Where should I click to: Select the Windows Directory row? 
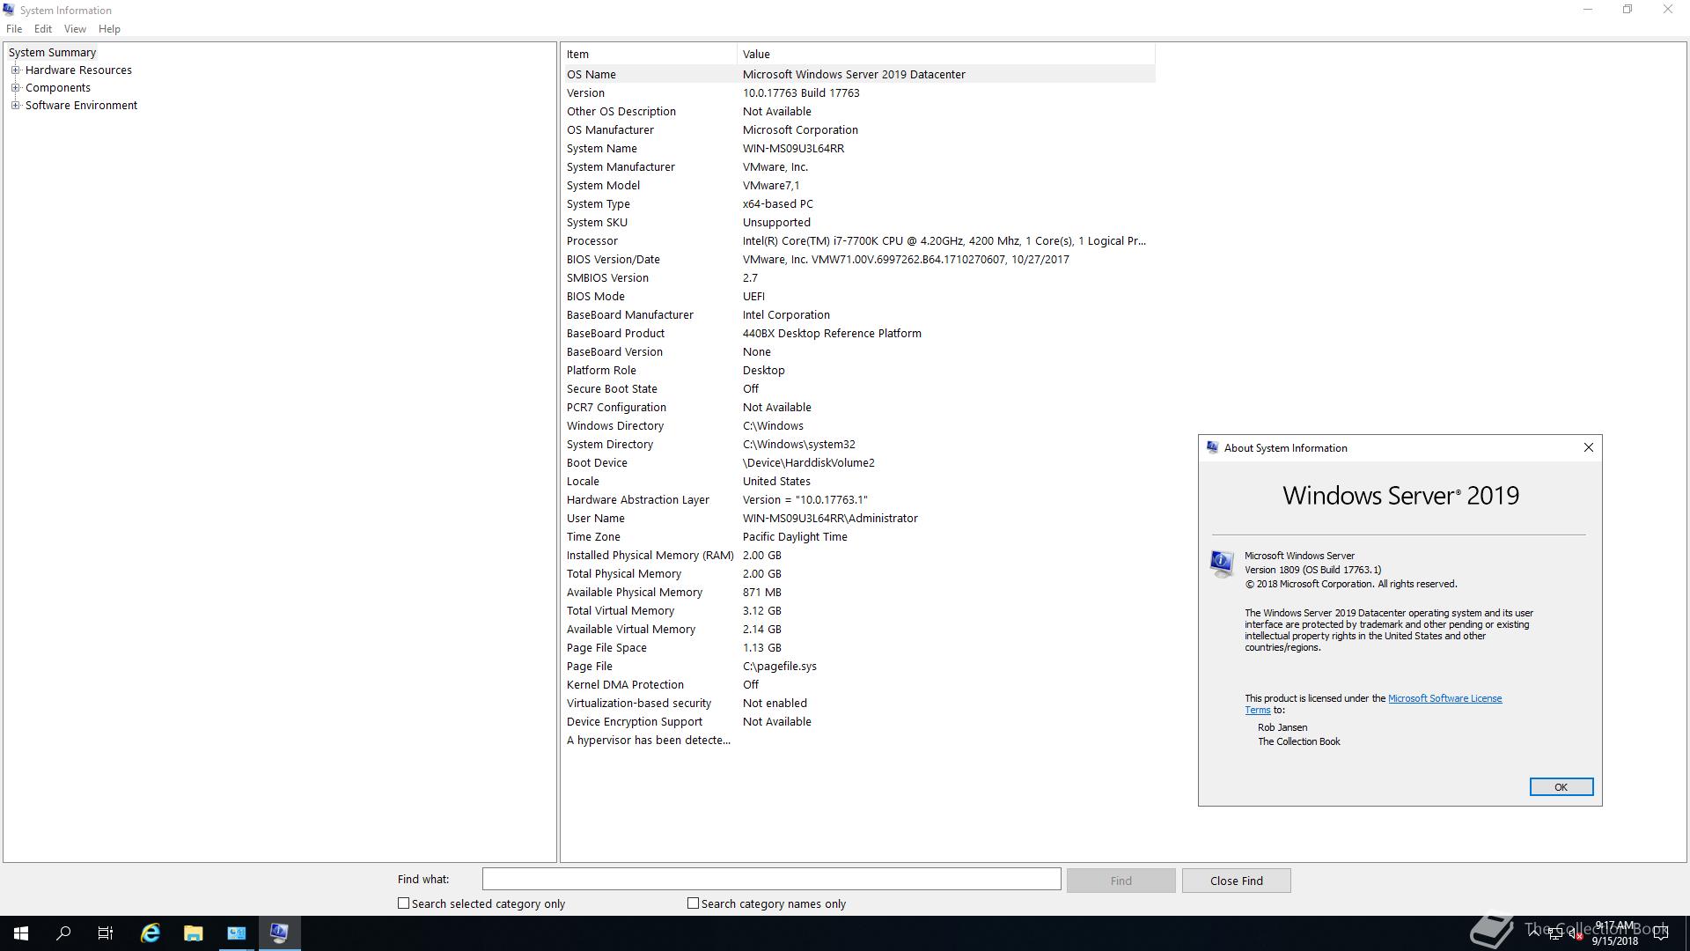(x=859, y=425)
